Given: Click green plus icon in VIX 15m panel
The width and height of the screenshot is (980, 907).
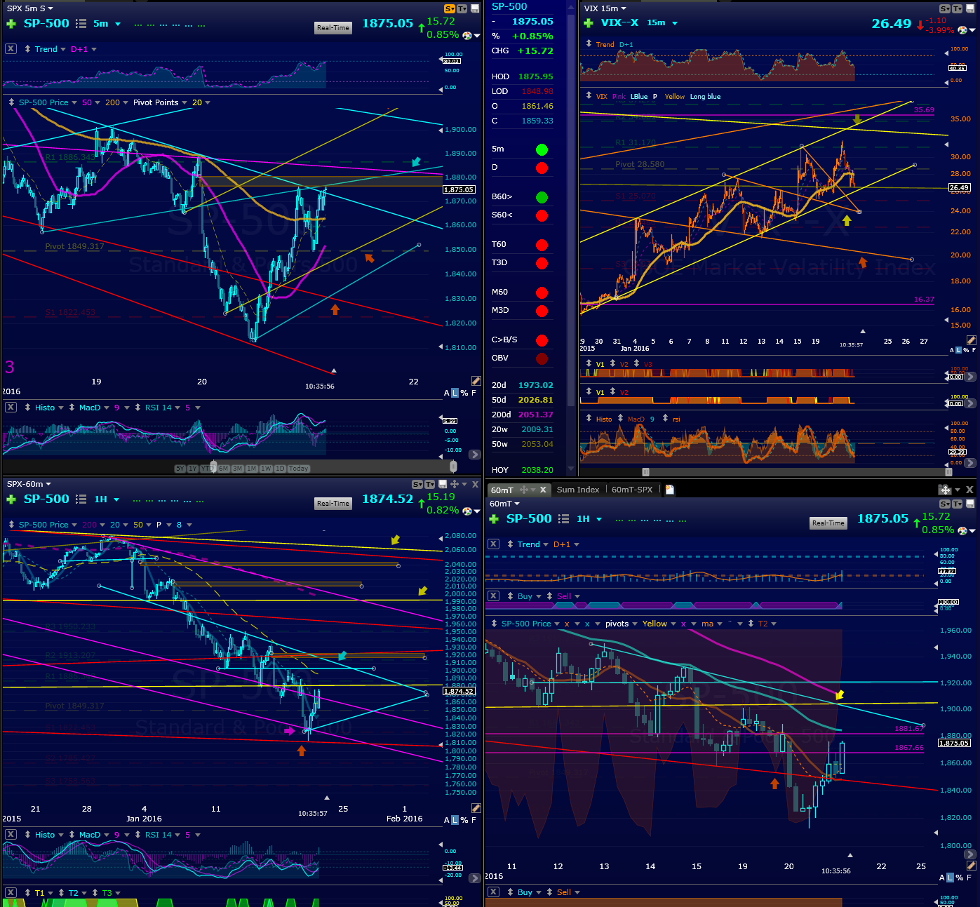Looking at the screenshot, I should click(589, 23).
